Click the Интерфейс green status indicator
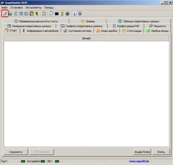Viewport: 173px width, 165px height. tap(43, 161)
